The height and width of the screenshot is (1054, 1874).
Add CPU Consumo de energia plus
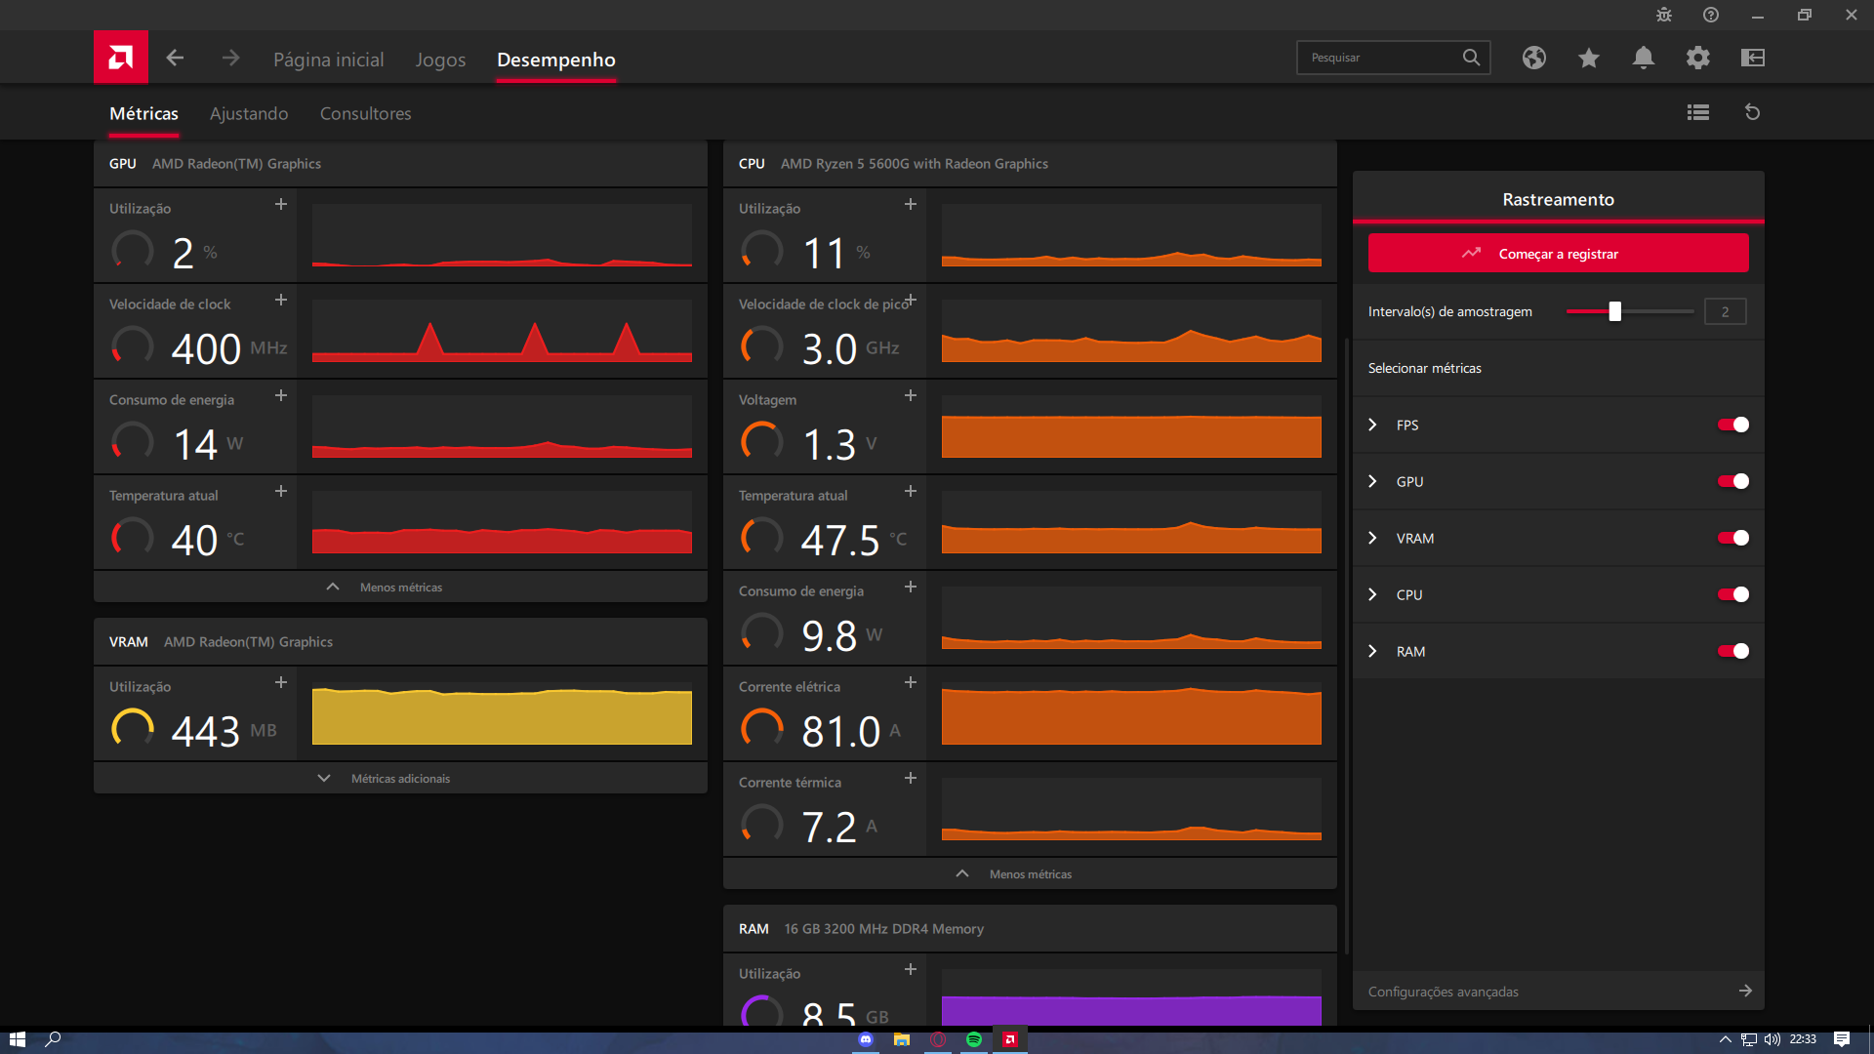point(911,587)
